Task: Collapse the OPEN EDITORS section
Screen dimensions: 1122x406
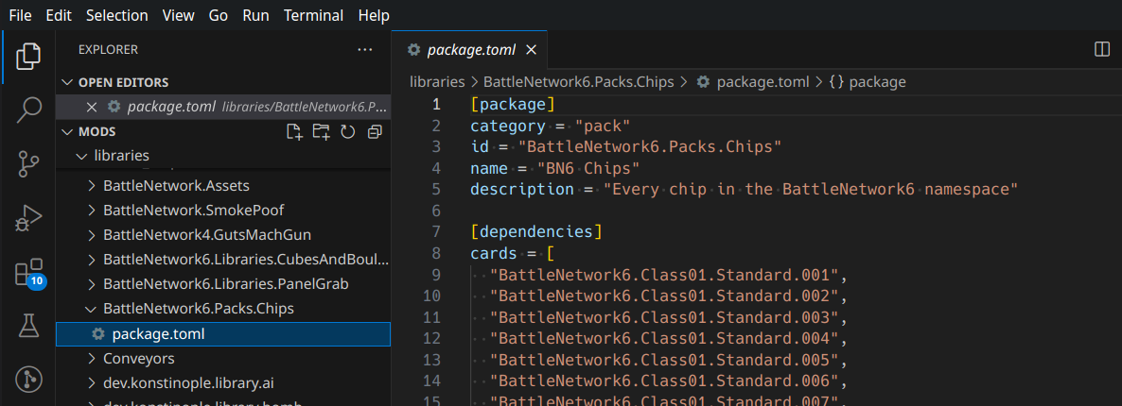Action: tap(67, 82)
